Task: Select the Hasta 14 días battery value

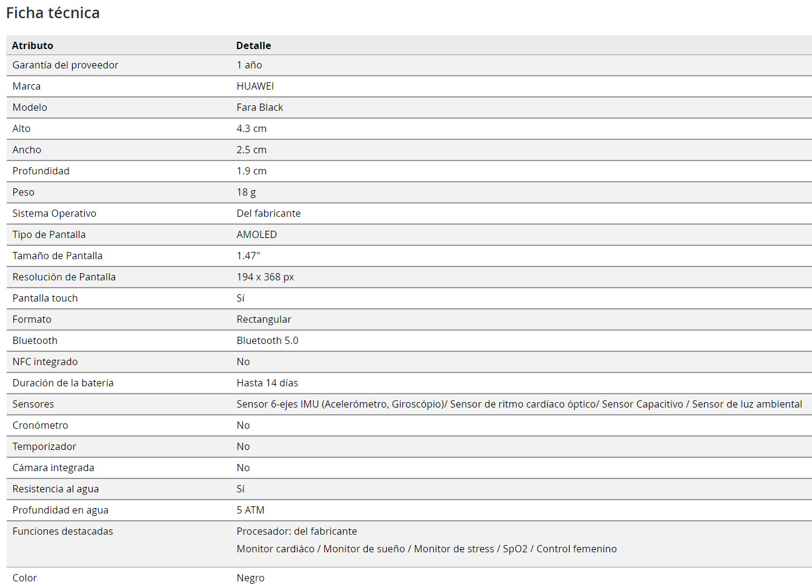Action: pos(267,383)
